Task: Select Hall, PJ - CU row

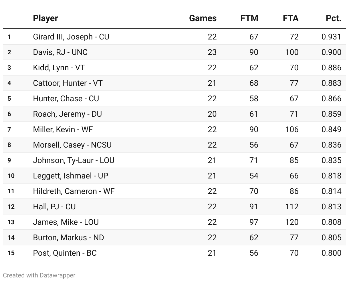Action: coord(174,206)
